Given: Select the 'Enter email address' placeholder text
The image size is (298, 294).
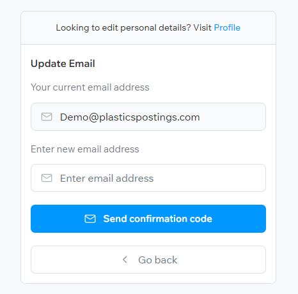Looking at the screenshot, I should 107,178.
